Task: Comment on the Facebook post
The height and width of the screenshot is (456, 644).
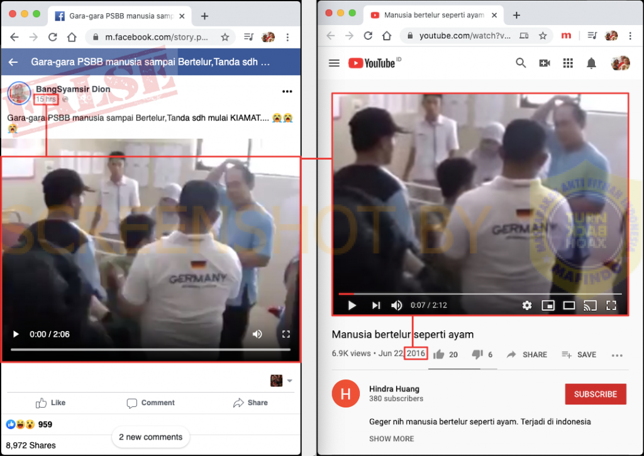Action: pyautogui.click(x=151, y=403)
